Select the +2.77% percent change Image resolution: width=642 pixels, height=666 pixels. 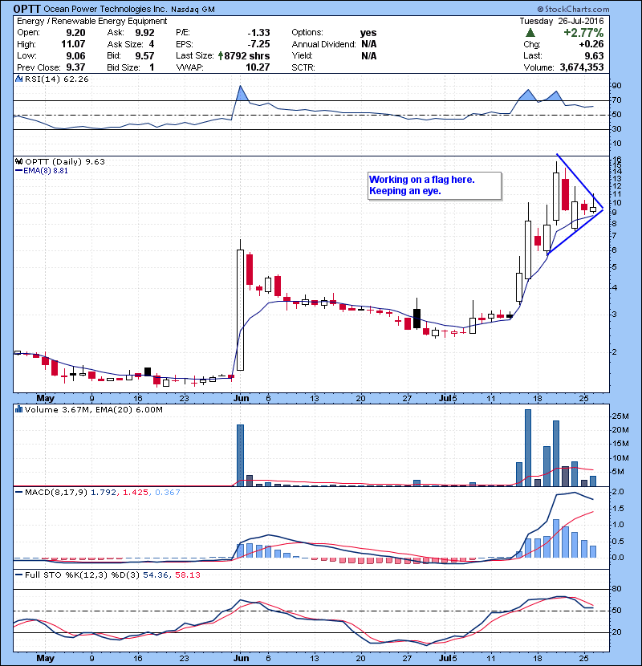pos(583,33)
